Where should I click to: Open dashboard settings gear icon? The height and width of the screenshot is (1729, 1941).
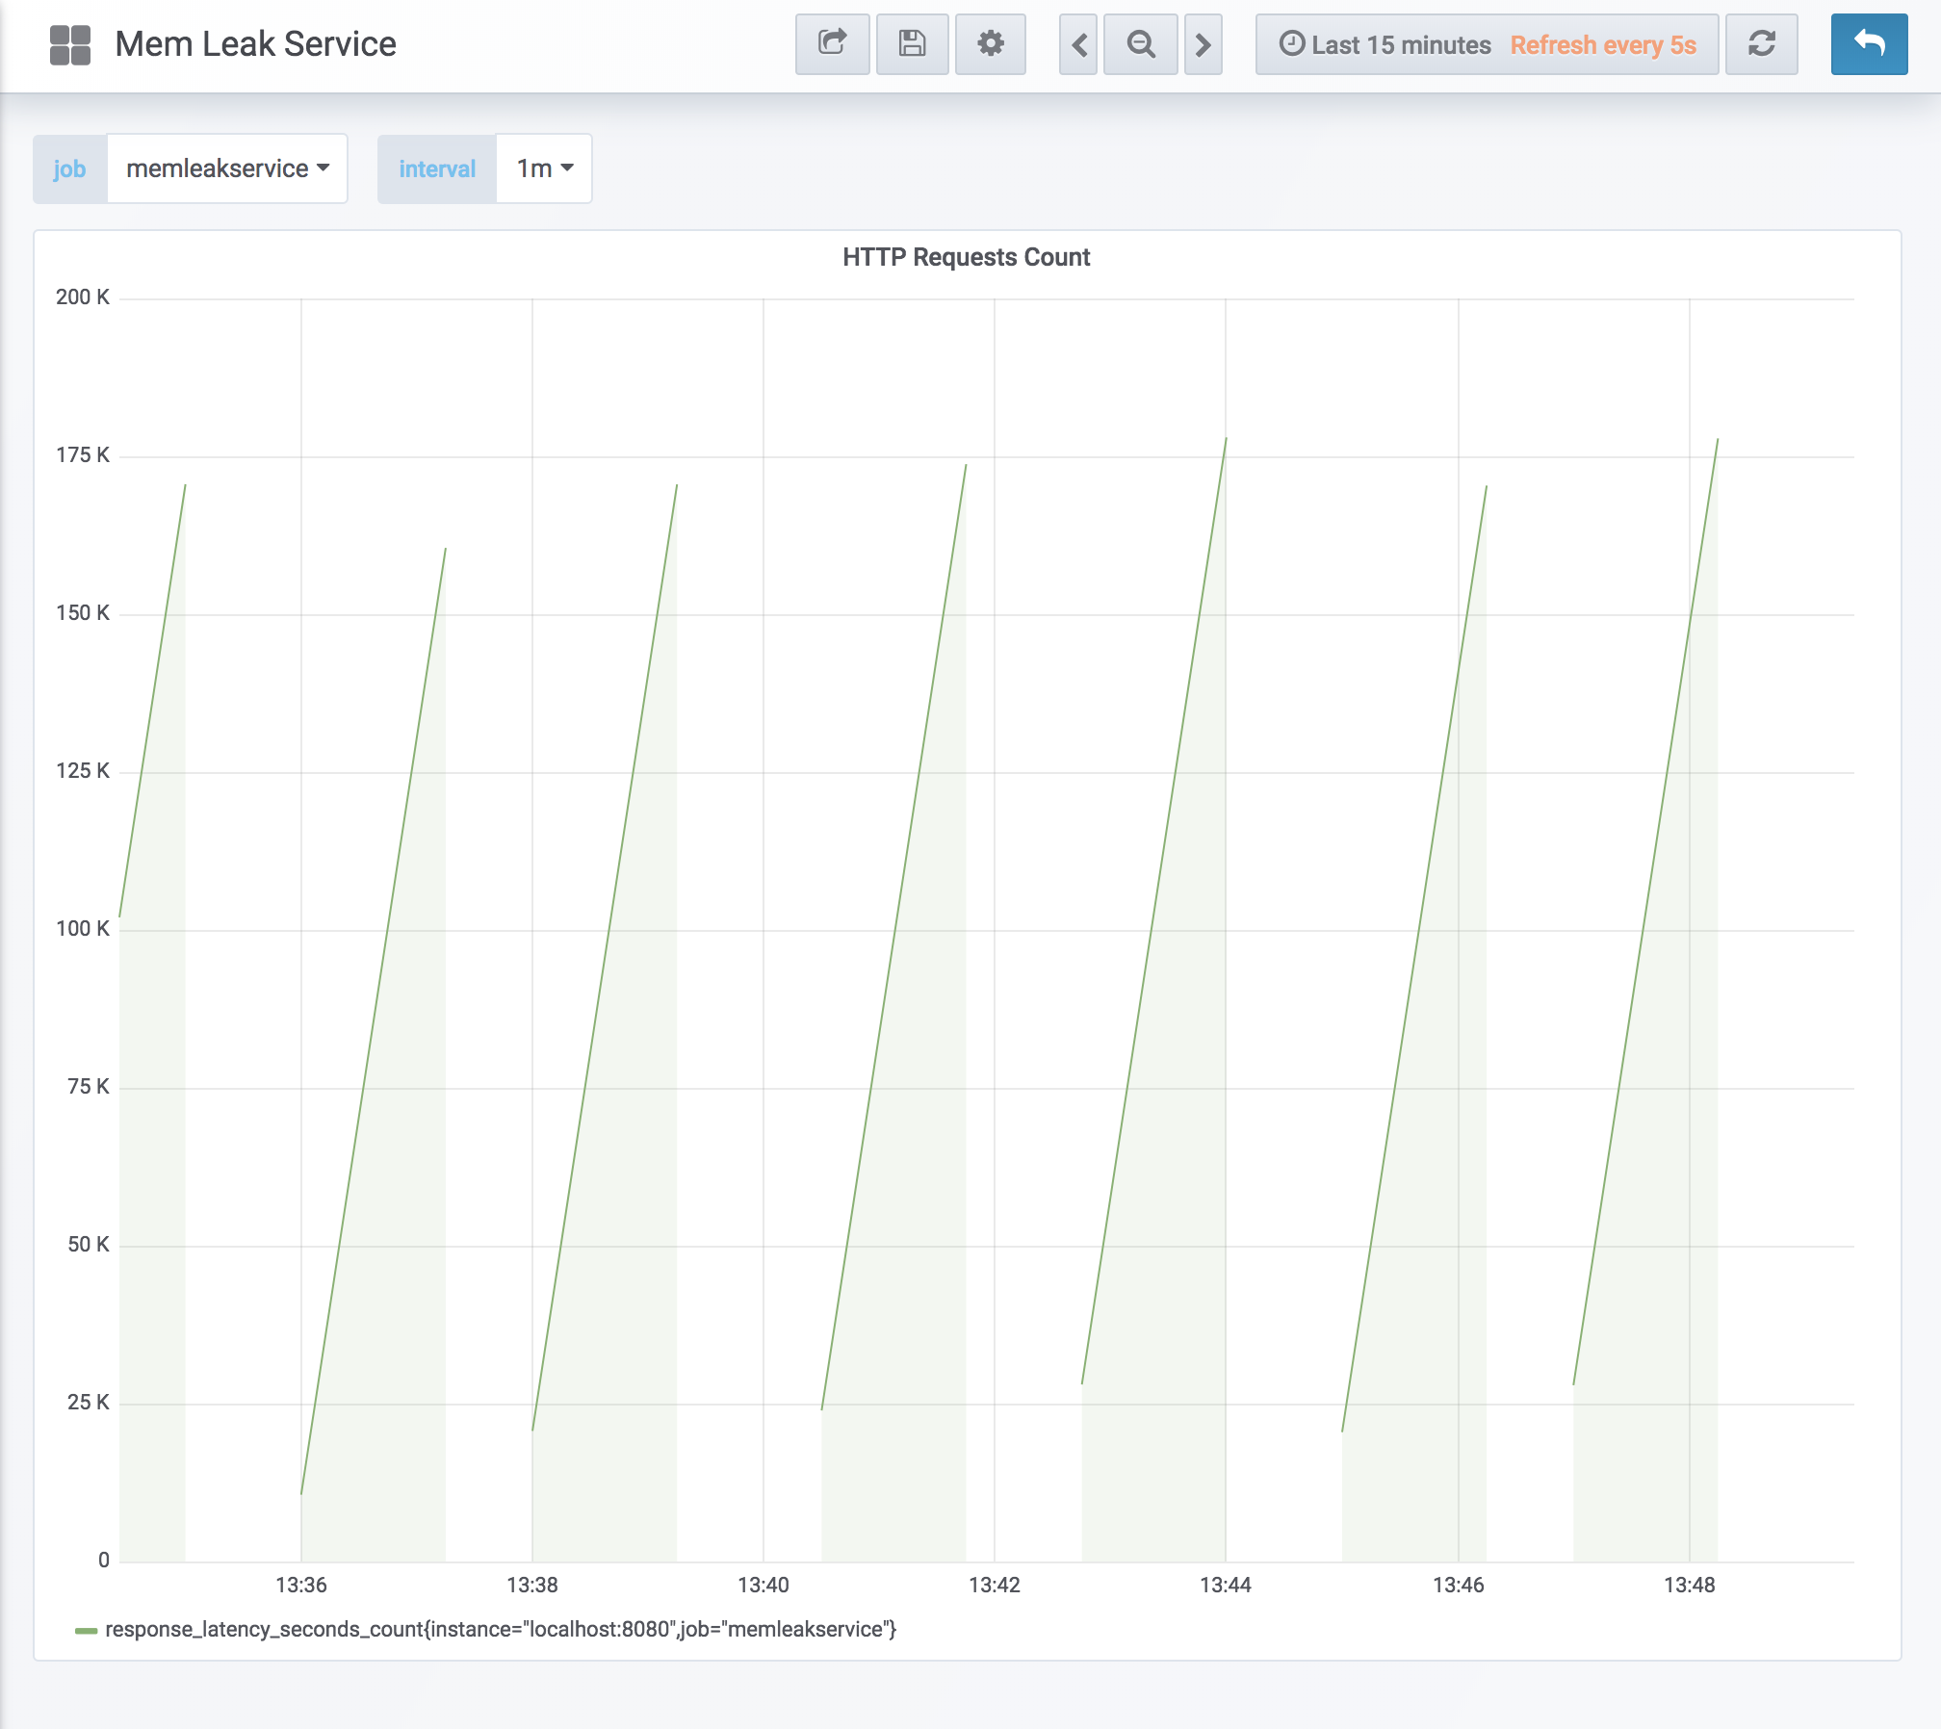(x=990, y=44)
